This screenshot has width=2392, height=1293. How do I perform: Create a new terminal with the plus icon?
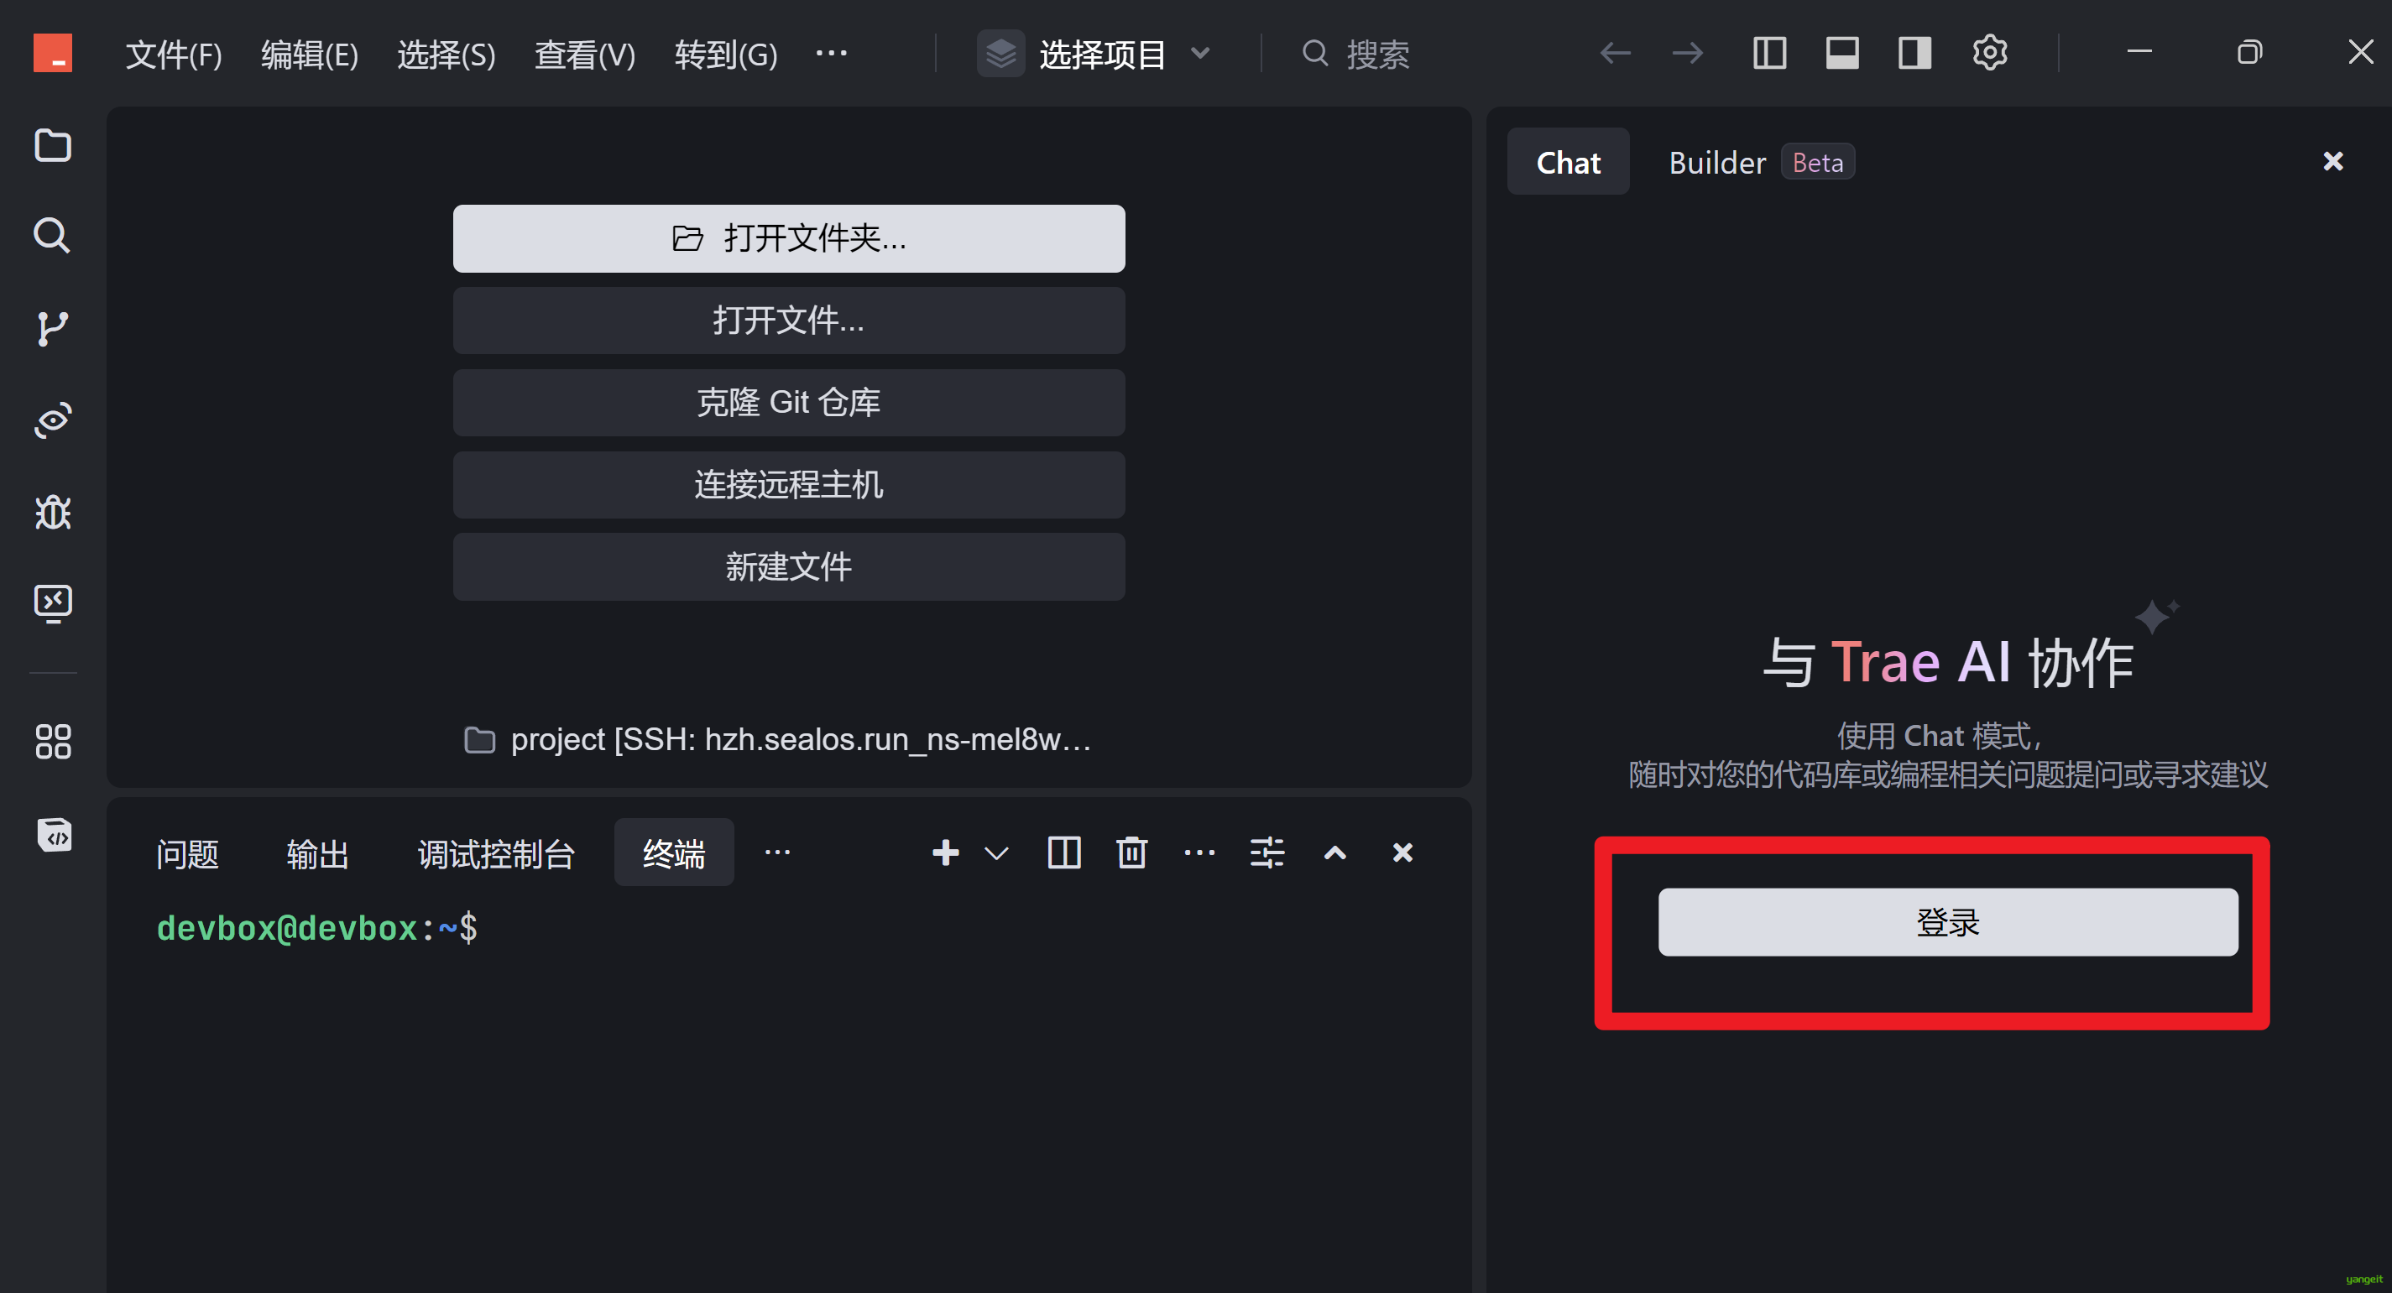pos(945,852)
